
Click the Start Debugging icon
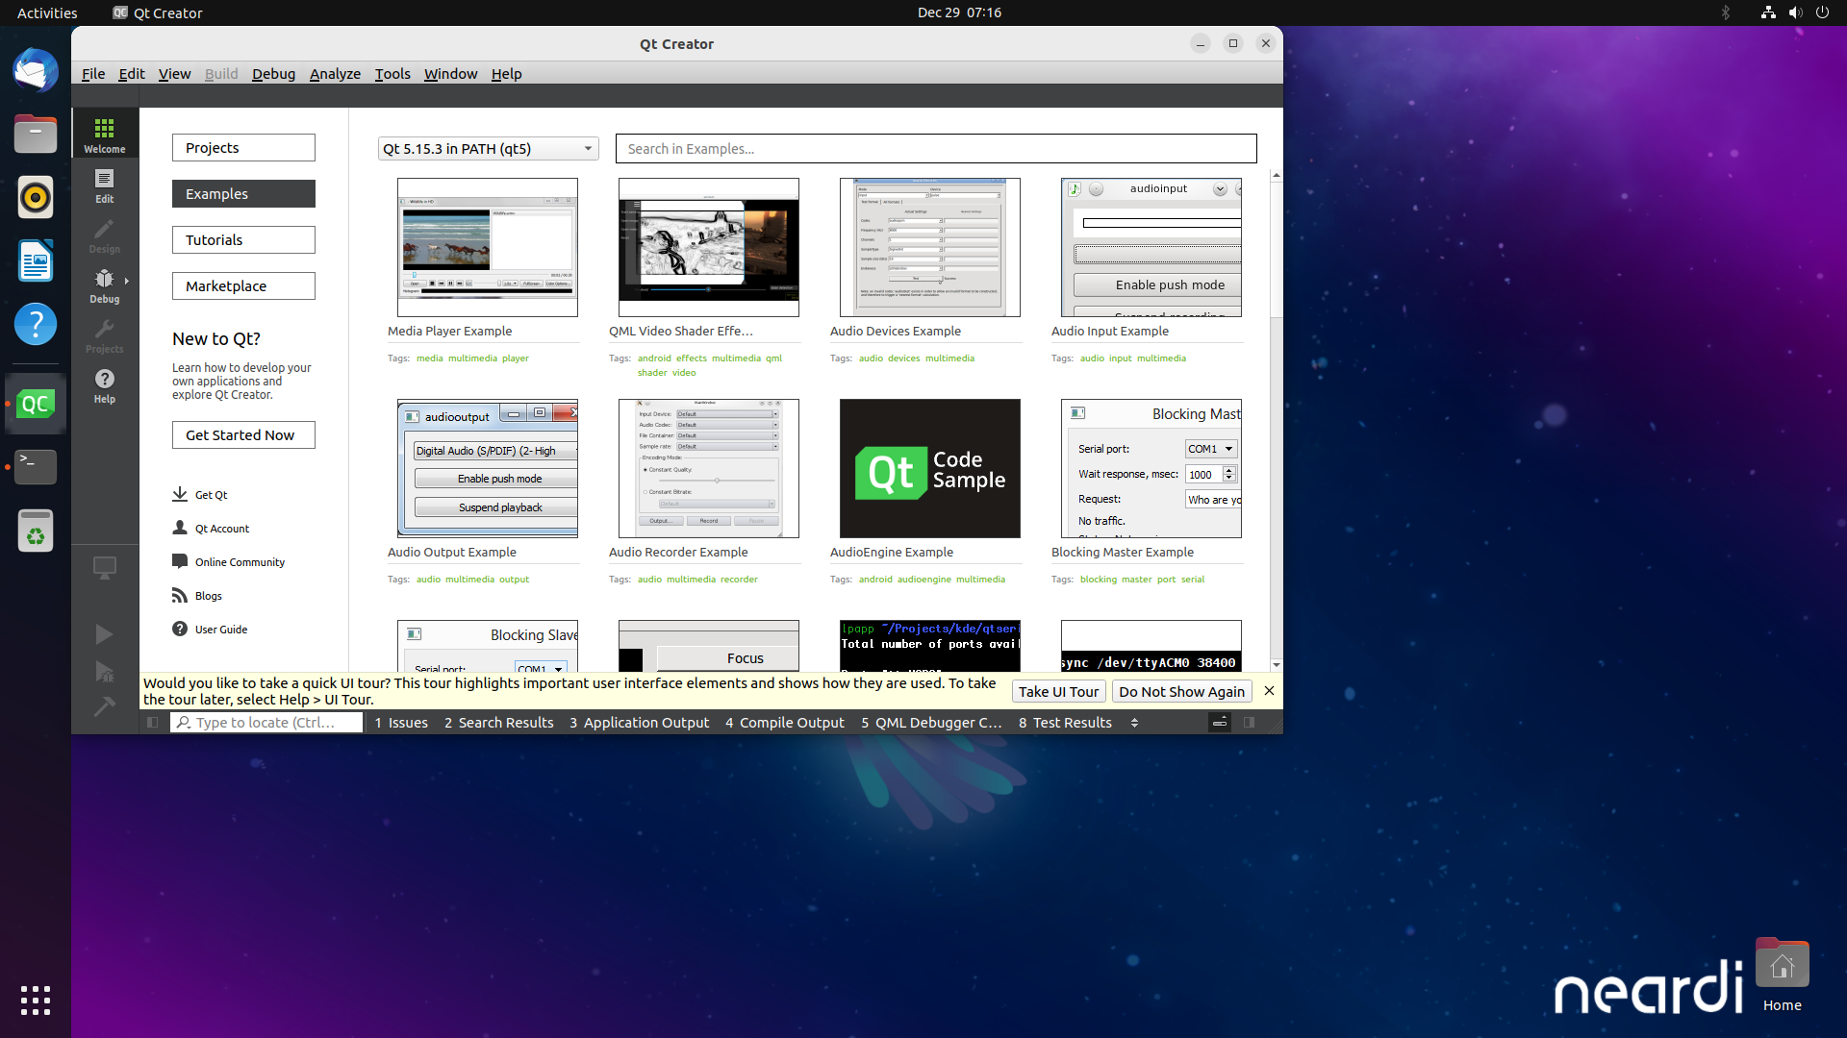tap(104, 671)
